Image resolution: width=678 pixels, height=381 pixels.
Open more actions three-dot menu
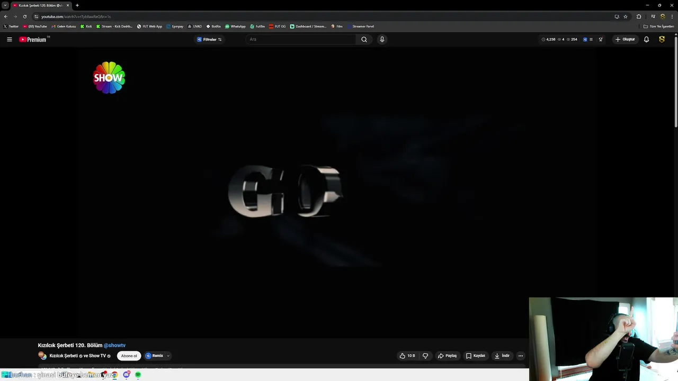(x=521, y=356)
